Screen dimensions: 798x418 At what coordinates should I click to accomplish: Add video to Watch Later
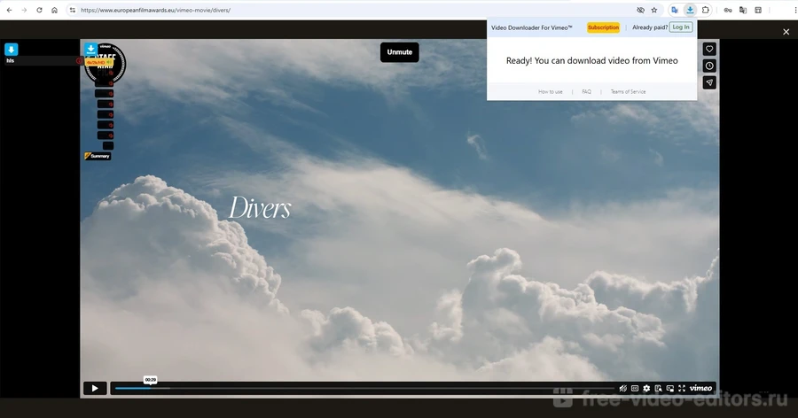[x=709, y=66]
